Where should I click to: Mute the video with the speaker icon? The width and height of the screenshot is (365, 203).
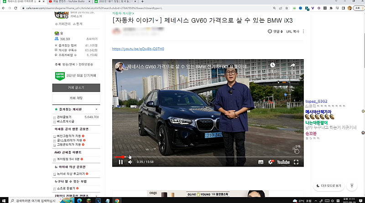[130, 162]
